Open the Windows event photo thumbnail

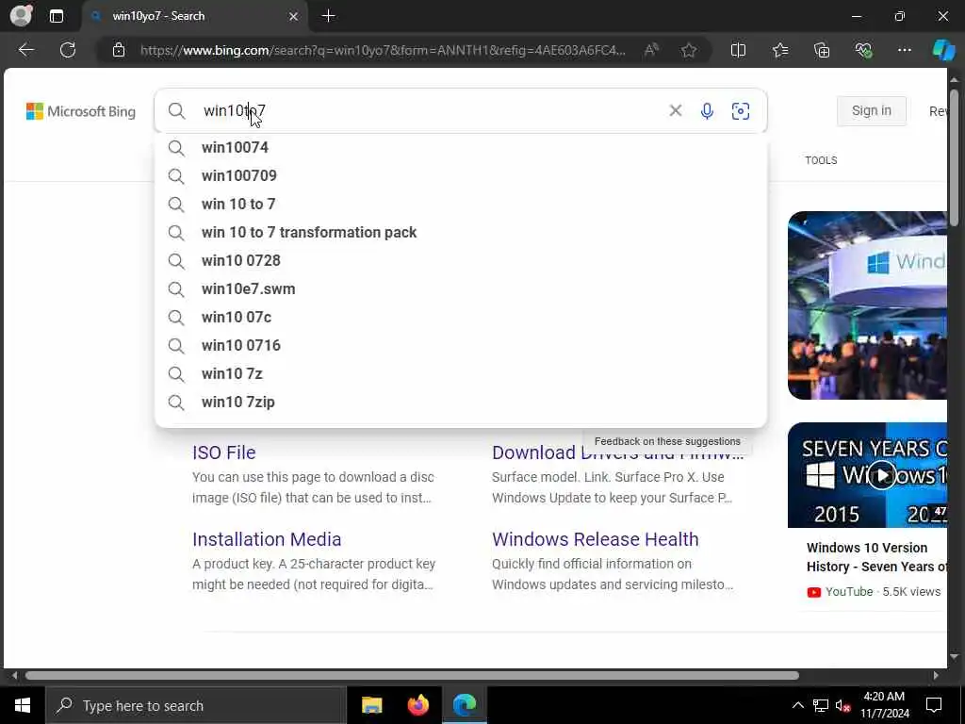[x=867, y=305]
